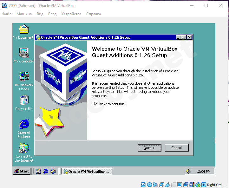
Task: Open the My Documents desktop icon
Action: 24,32
